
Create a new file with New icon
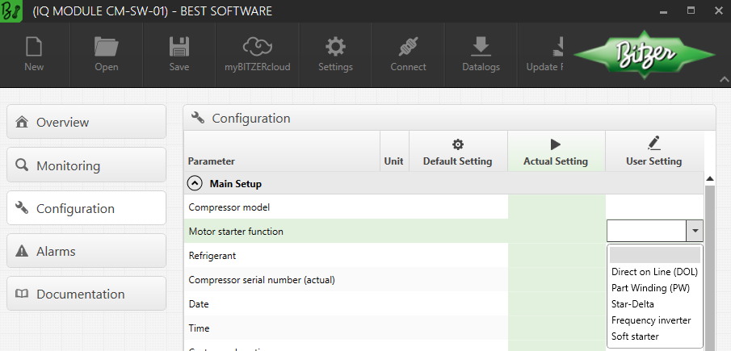pyautogui.click(x=34, y=55)
